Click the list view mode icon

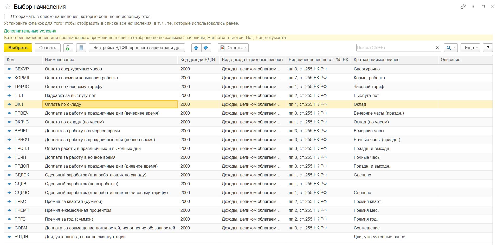click(x=81, y=48)
